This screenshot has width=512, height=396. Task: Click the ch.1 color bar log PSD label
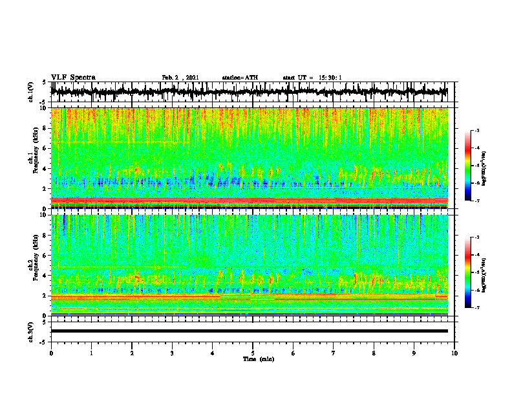tap(484, 168)
